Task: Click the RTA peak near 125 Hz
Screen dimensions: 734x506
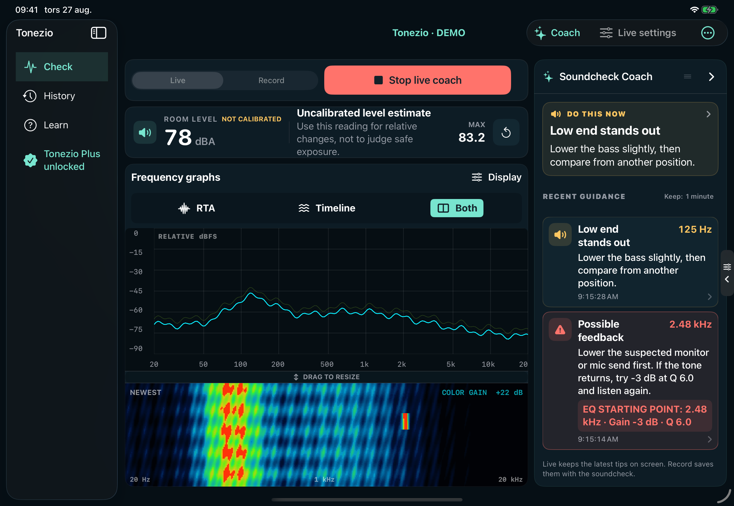Action: [x=251, y=294]
